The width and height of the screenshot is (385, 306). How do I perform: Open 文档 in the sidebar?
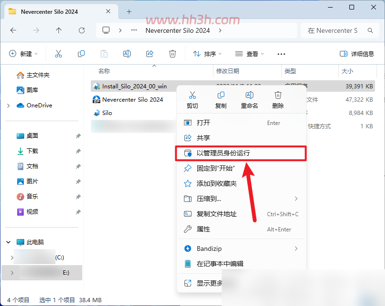click(x=27, y=166)
